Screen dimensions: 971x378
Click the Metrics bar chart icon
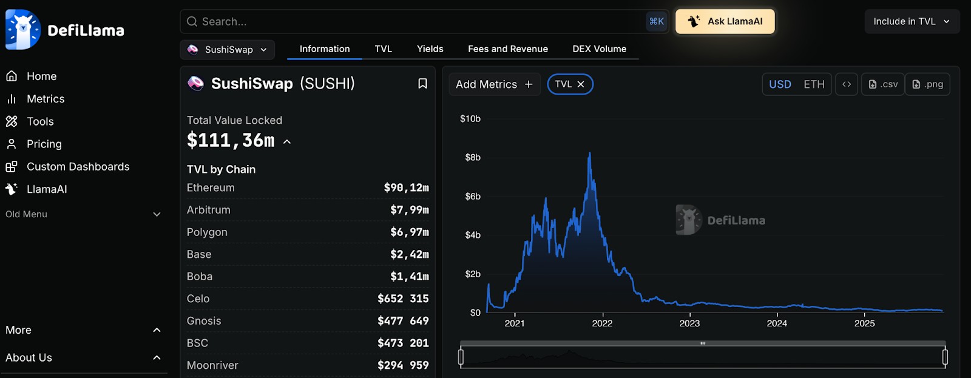[12, 99]
